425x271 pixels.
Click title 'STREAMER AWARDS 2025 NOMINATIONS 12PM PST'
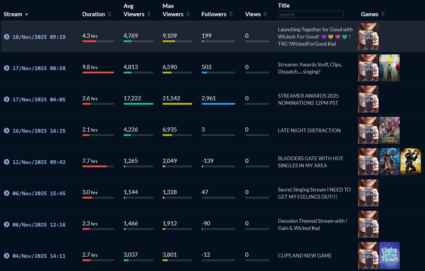[x=308, y=99]
